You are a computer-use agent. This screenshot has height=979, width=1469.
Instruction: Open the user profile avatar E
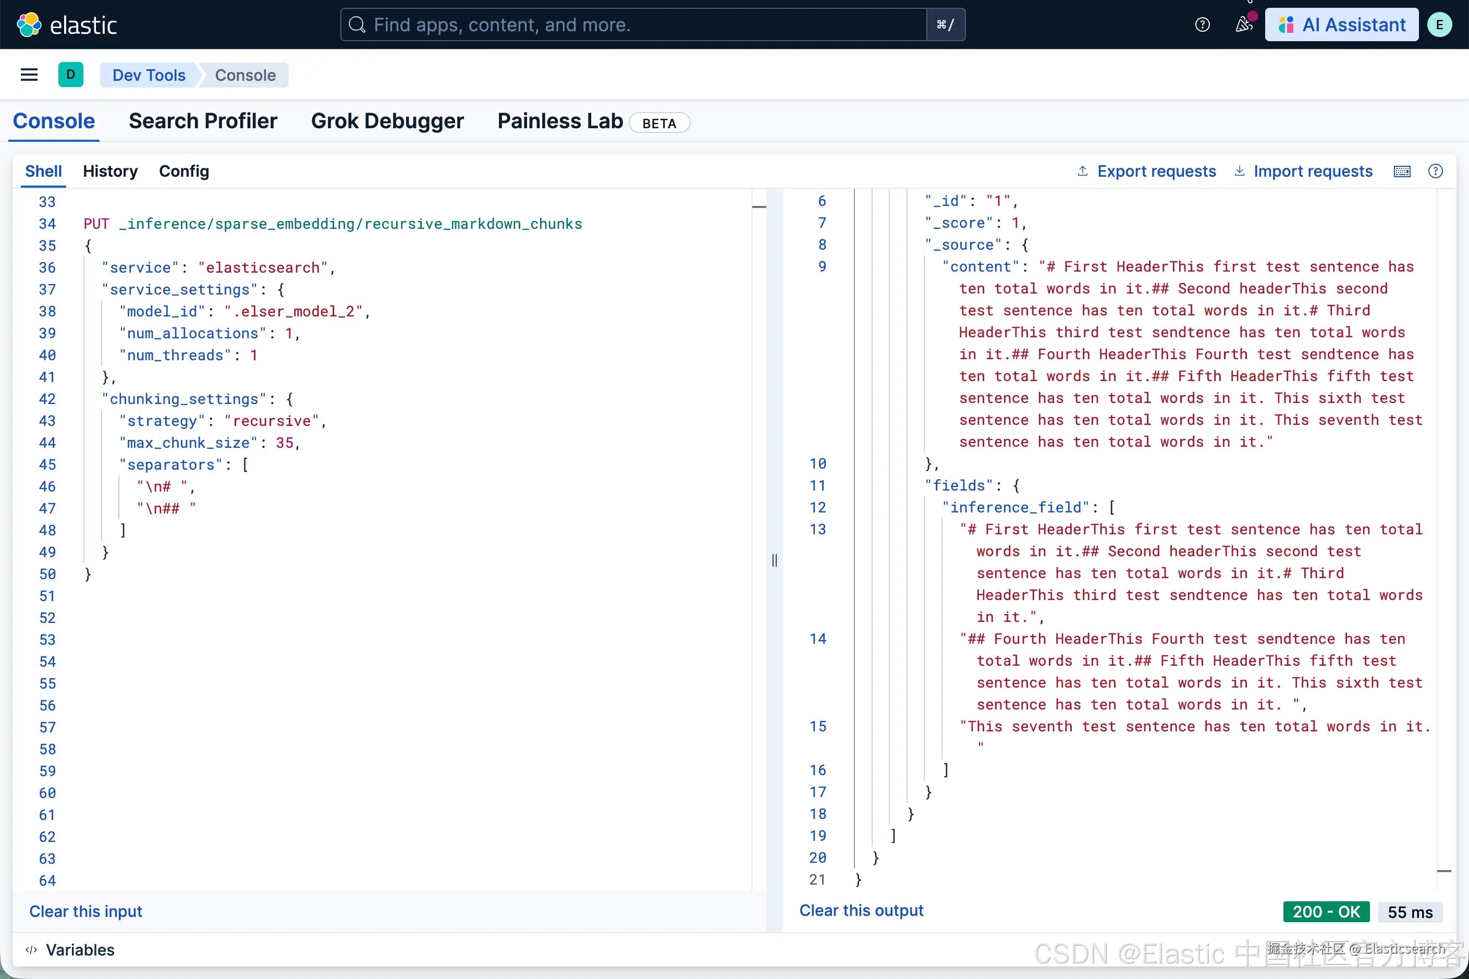tap(1439, 25)
